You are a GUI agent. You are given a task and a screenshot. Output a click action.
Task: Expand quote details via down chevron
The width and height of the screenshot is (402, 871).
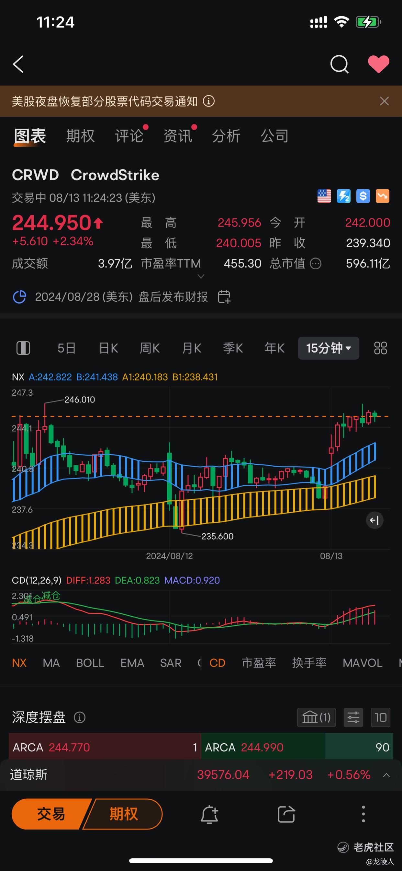click(x=201, y=277)
